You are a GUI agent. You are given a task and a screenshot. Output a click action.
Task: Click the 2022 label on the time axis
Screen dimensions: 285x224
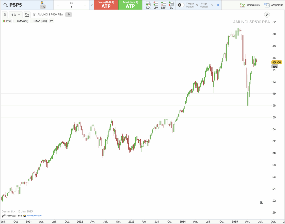pos(80,222)
